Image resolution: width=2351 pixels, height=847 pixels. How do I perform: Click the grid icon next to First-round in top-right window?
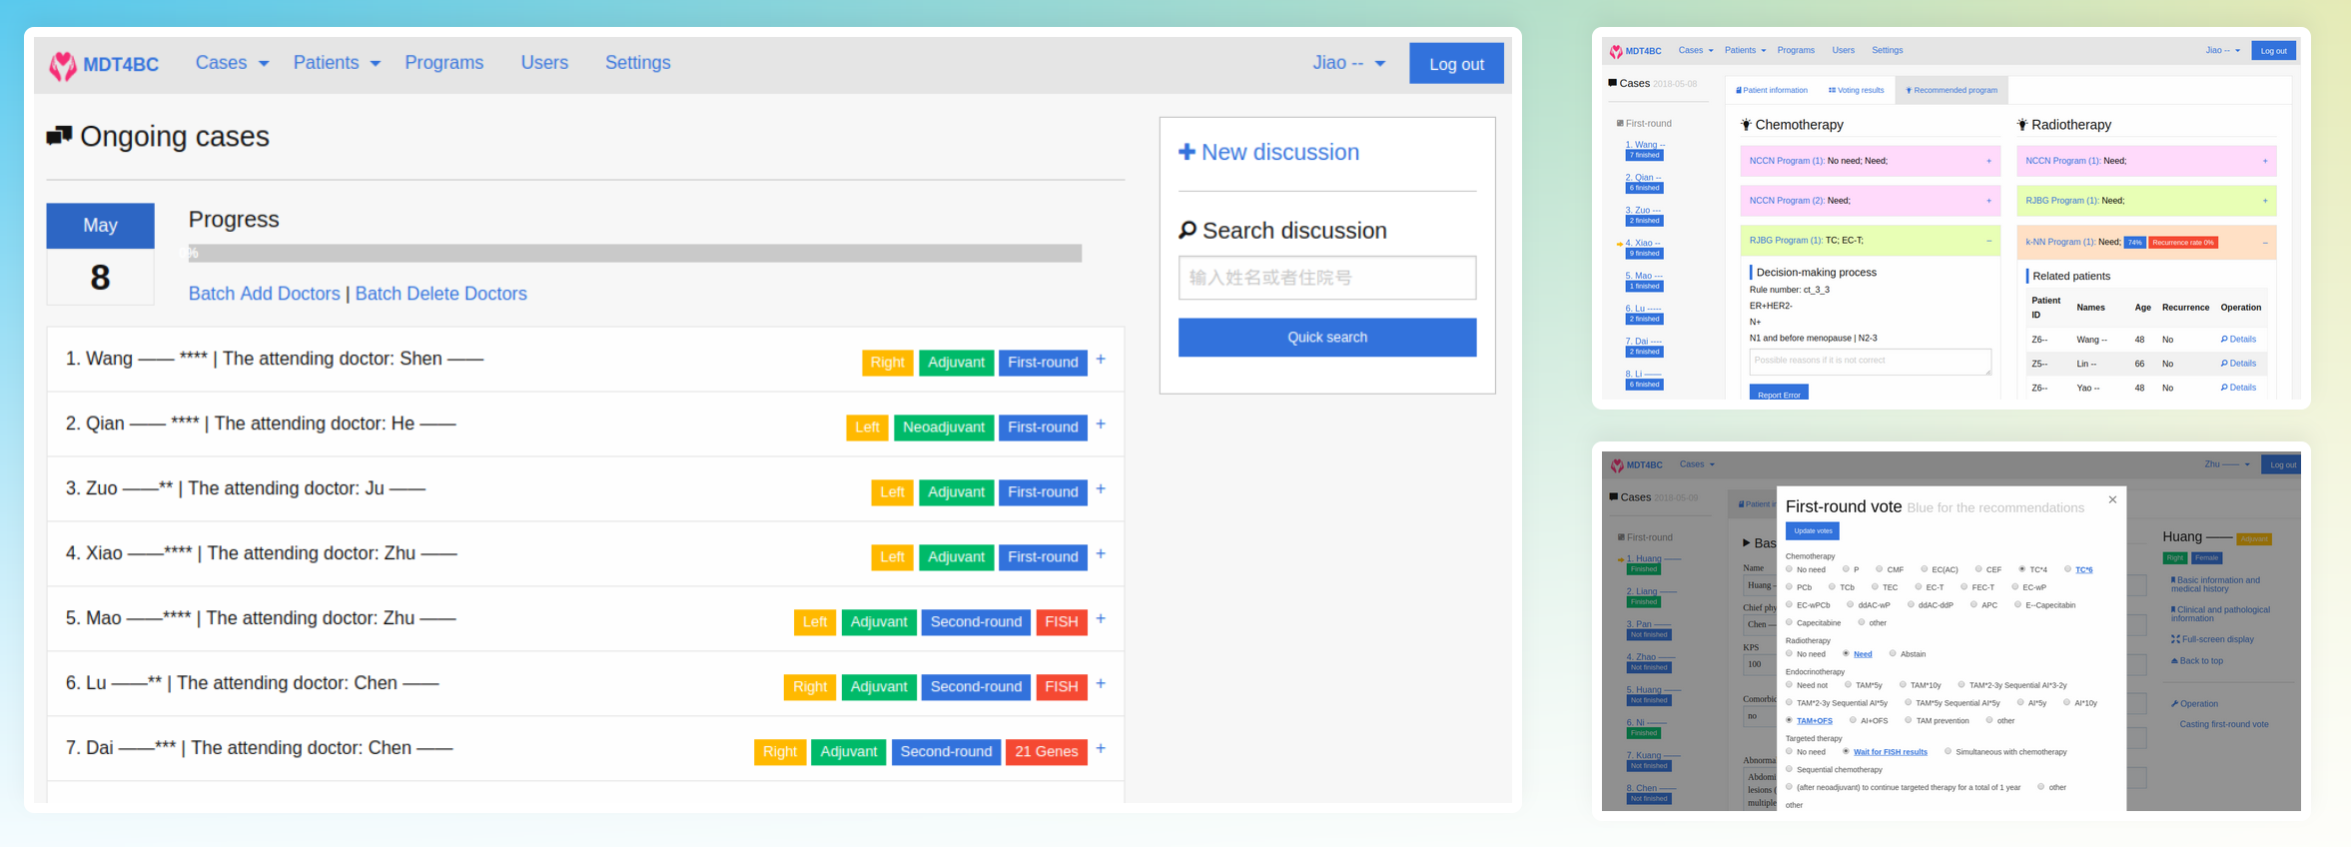pos(1620,124)
